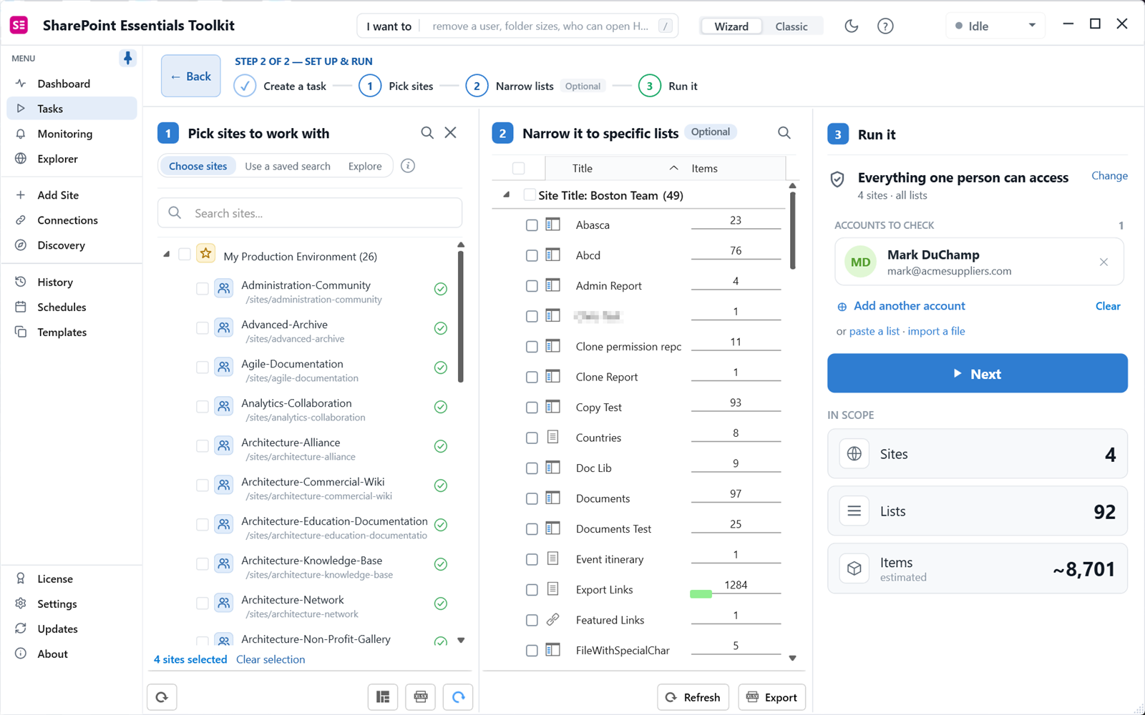Pin the sidebar menu with pushpin icon
The image size is (1145, 715).
tap(127, 58)
